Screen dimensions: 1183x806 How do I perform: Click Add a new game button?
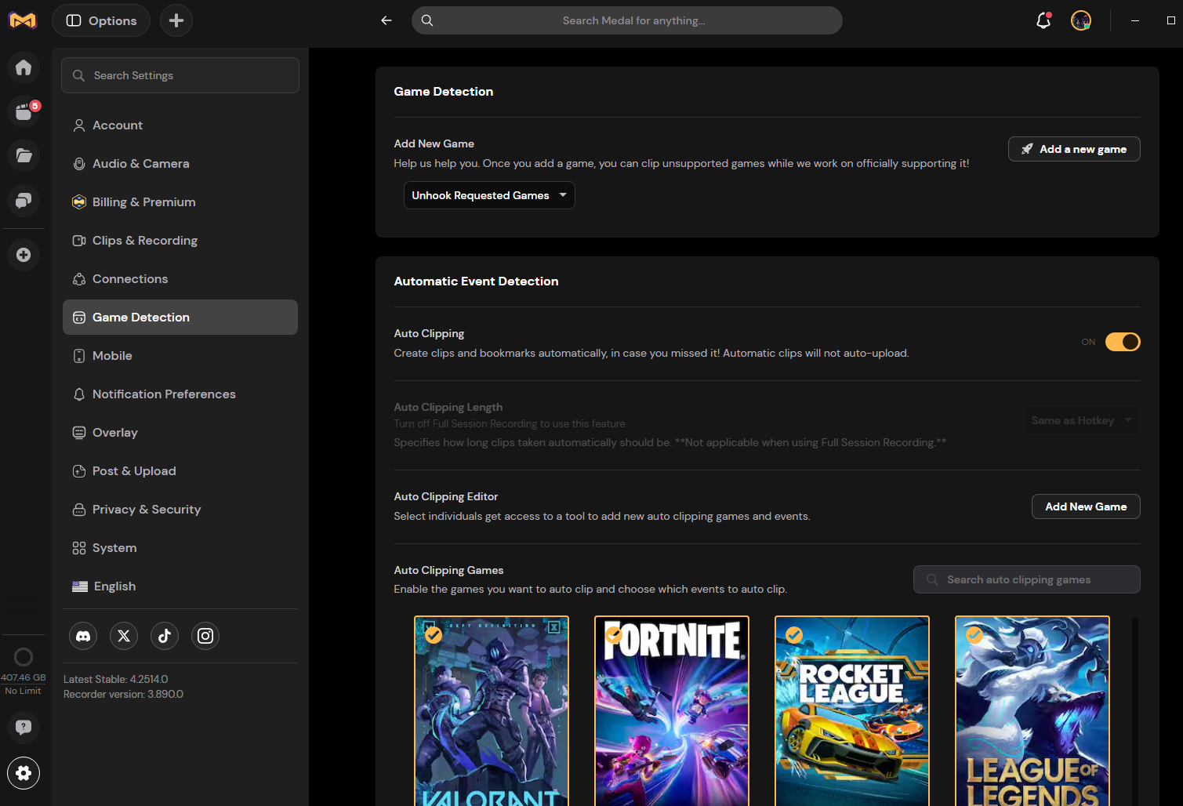1074,149
